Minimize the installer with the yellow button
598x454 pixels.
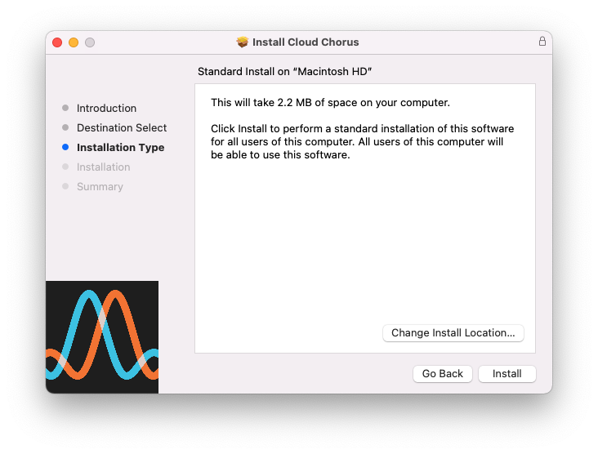pos(74,42)
